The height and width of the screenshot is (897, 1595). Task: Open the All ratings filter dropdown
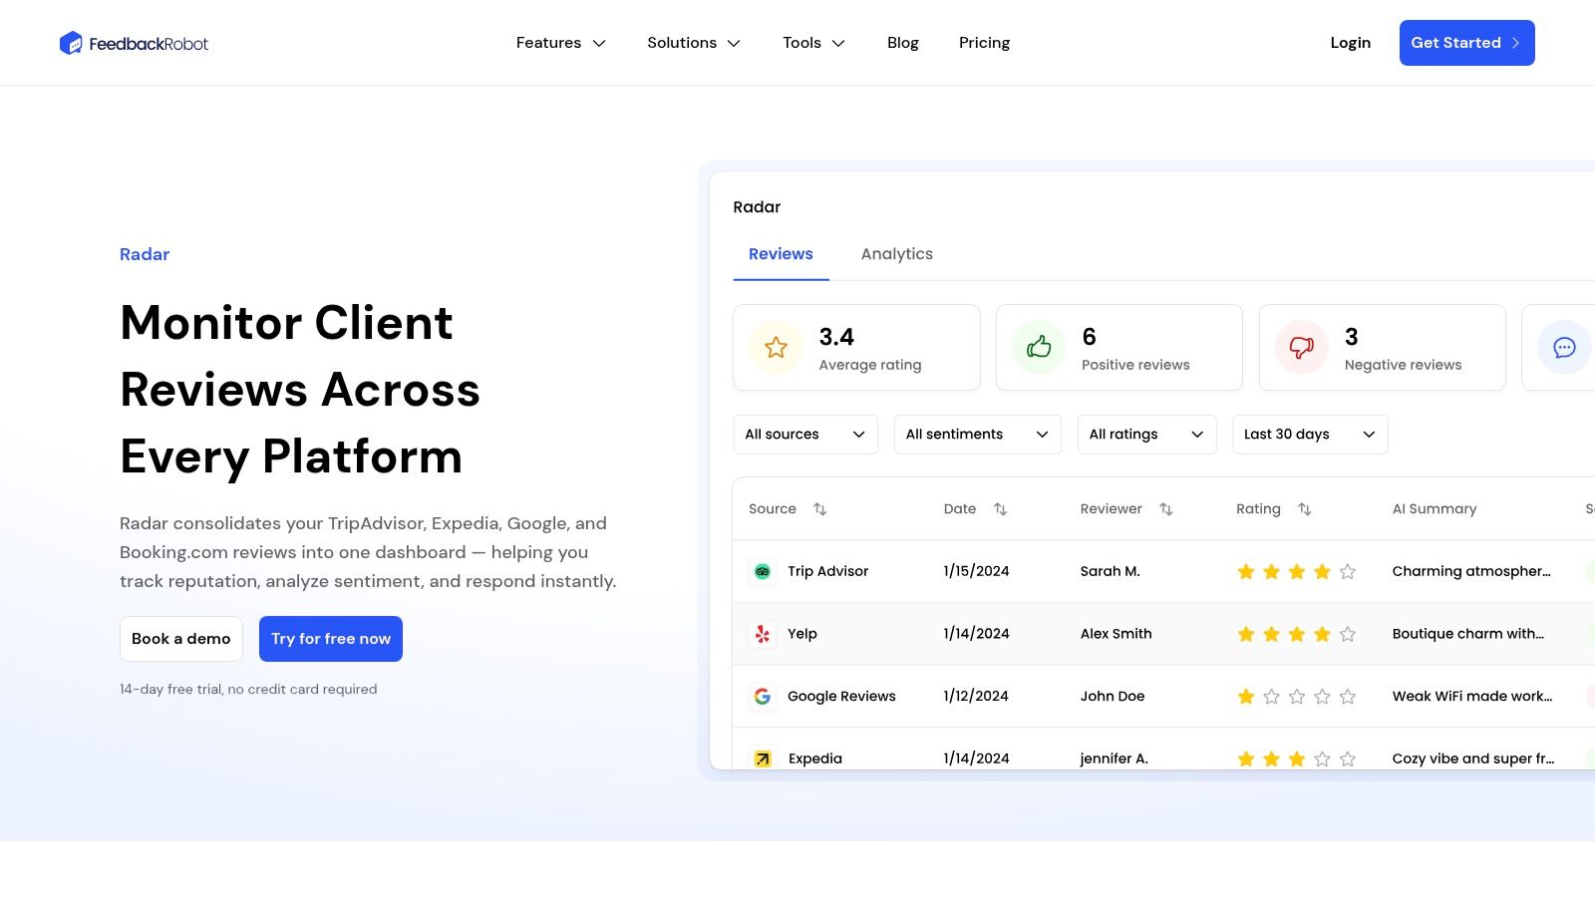[x=1146, y=434]
